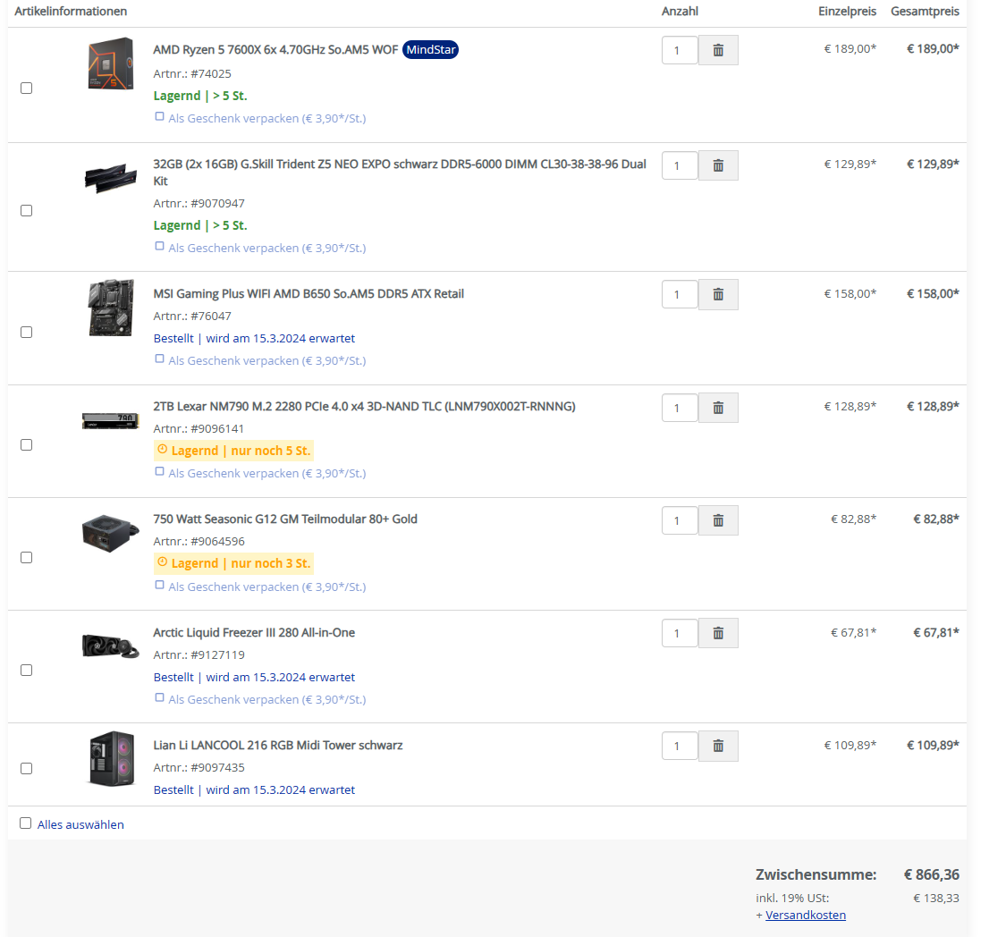This screenshot has height=937, width=989.
Task: Click quantity box for Seasonic G12 GM
Action: click(x=680, y=520)
